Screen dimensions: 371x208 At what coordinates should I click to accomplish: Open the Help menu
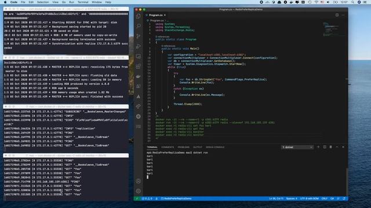tap(108, 2)
